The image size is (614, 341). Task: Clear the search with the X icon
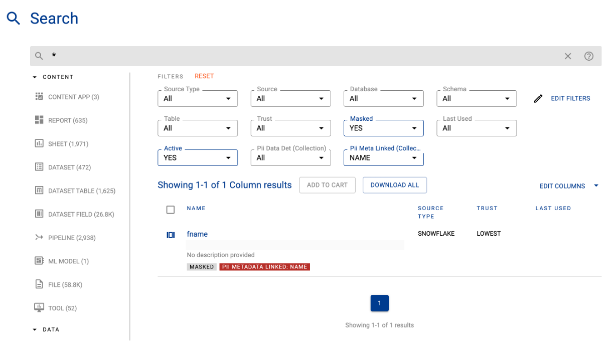pyautogui.click(x=568, y=56)
